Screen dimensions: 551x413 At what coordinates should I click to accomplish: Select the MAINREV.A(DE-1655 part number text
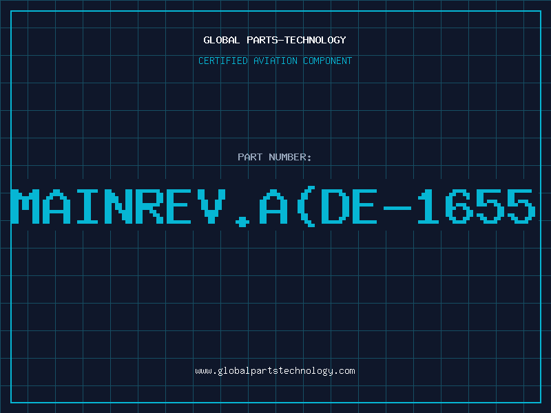[x=273, y=207]
